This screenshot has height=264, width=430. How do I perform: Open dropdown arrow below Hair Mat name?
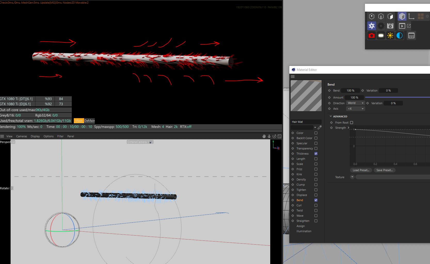click(315, 127)
